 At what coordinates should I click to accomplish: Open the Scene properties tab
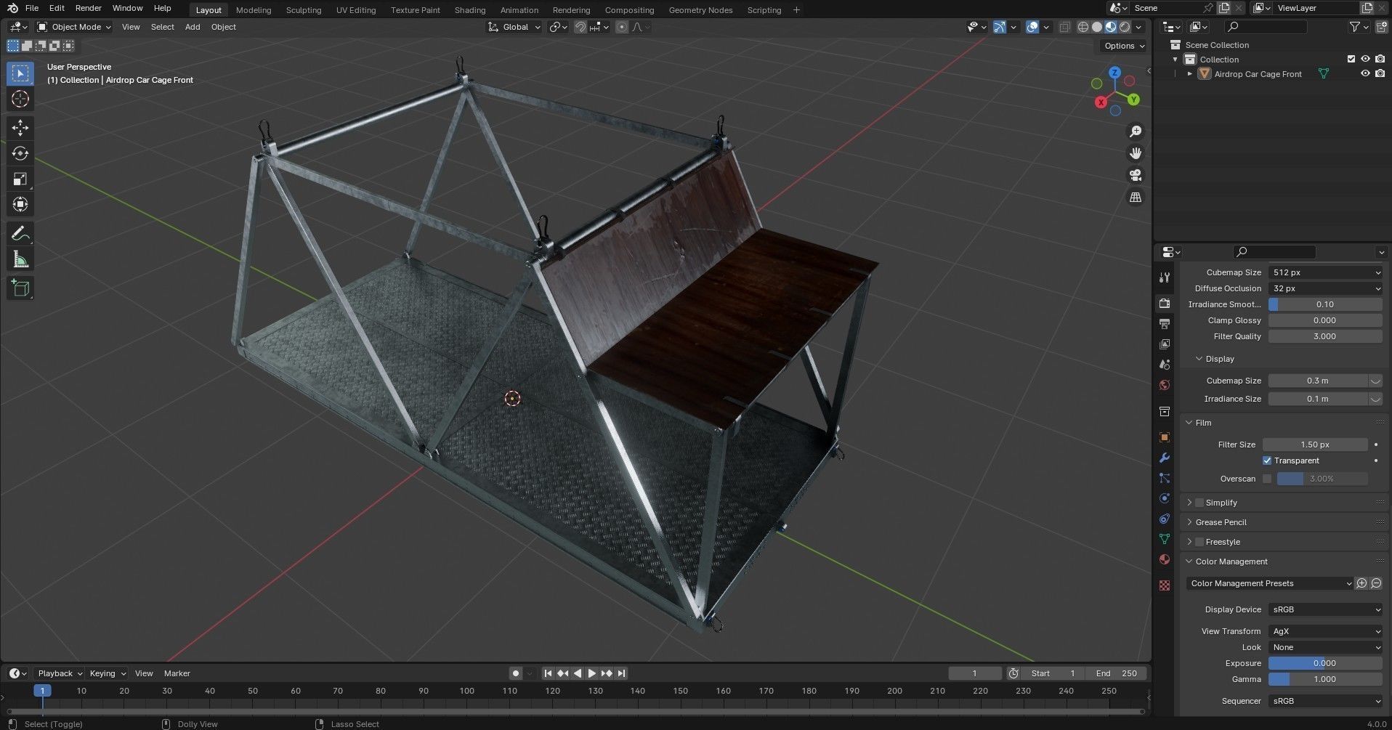1165,364
